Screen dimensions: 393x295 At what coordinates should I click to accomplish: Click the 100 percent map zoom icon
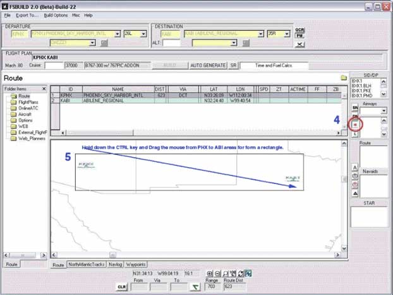233,274
